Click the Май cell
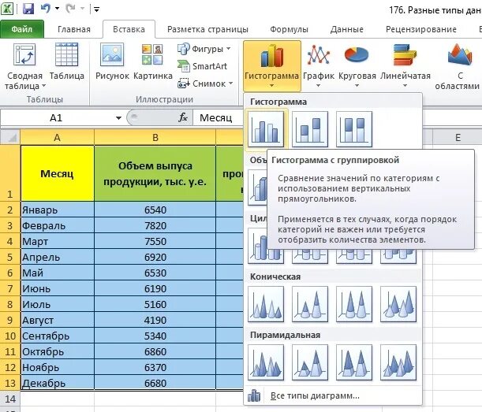 57,273
